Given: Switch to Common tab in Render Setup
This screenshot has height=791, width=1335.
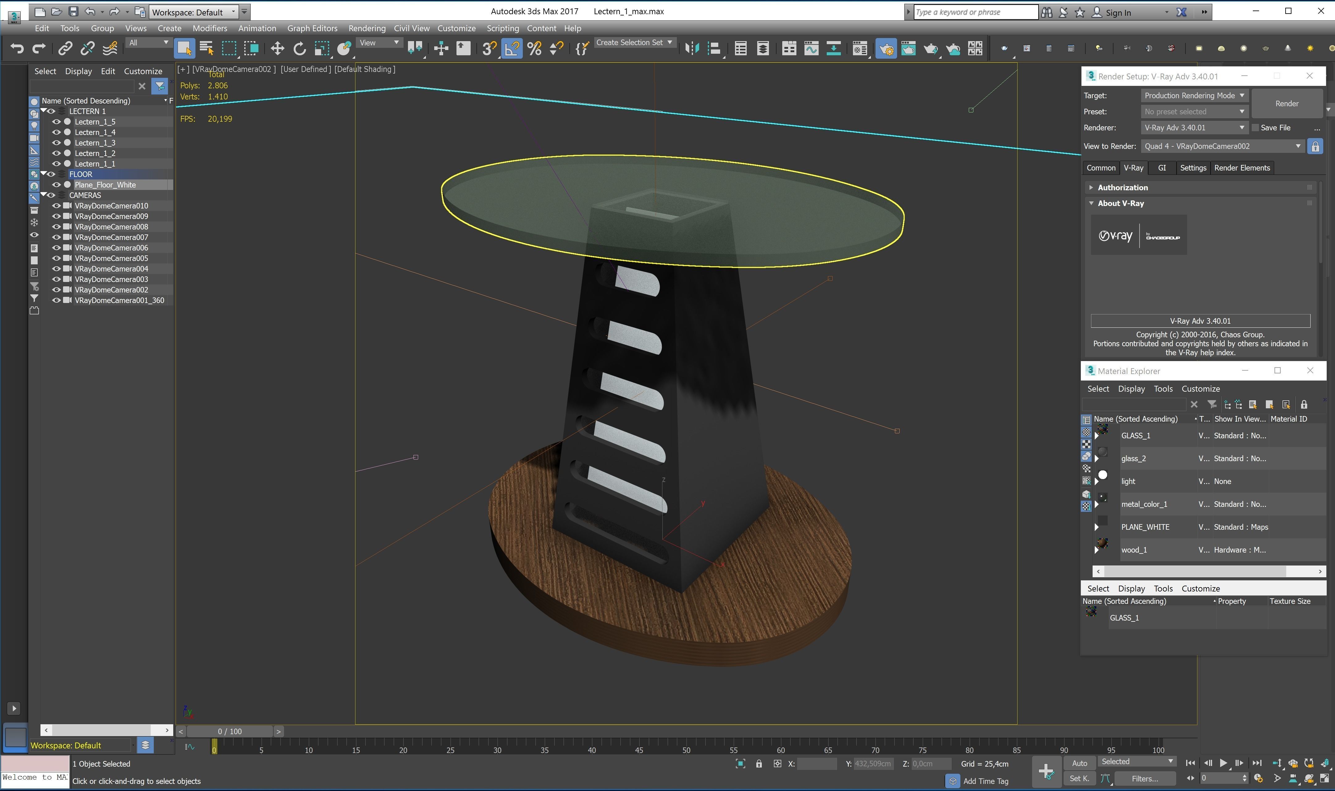Looking at the screenshot, I should pos(1101,168).
